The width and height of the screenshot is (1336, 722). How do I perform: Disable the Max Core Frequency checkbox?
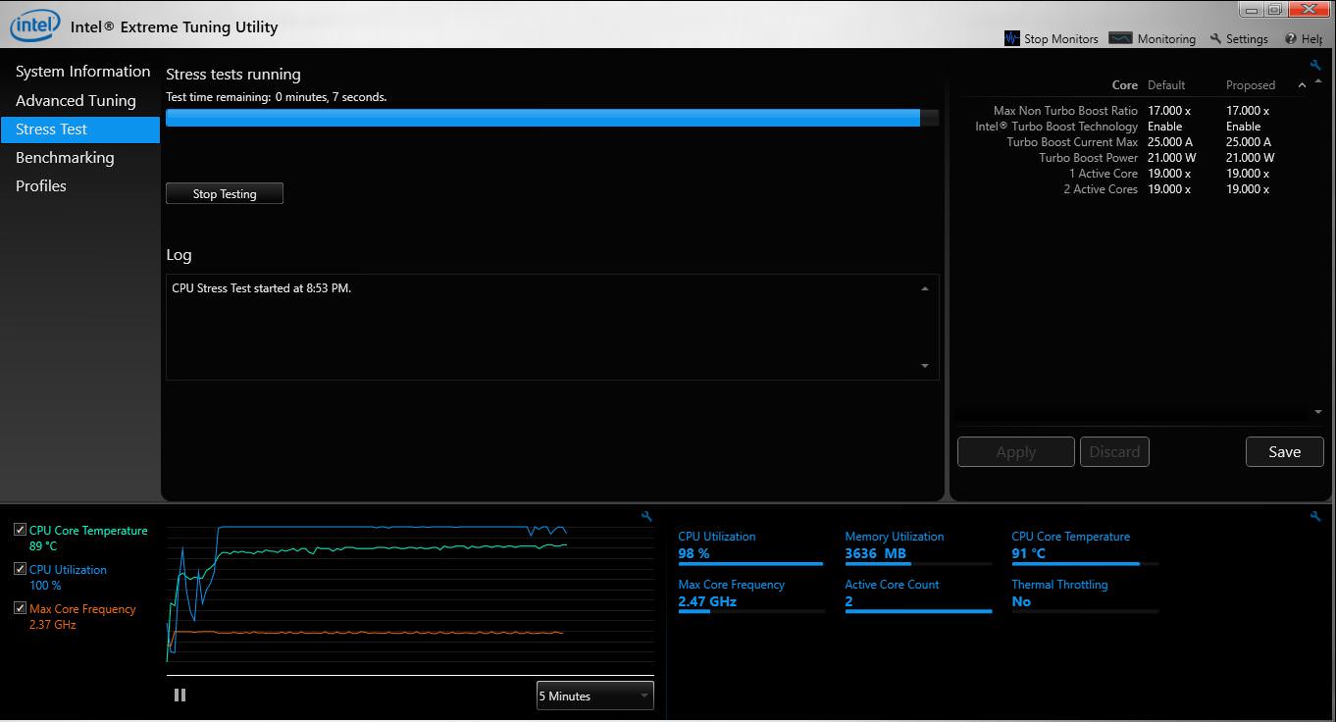click(x=21, y=608)
